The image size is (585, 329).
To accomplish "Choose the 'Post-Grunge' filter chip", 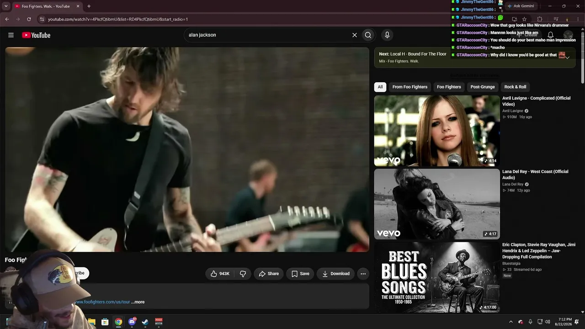I will pyautogui.click(x=483, y=87).
